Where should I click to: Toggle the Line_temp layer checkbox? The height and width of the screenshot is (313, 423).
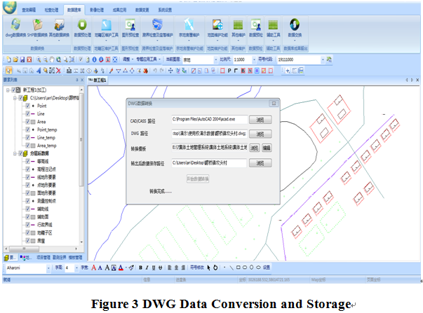pos(27,137)
